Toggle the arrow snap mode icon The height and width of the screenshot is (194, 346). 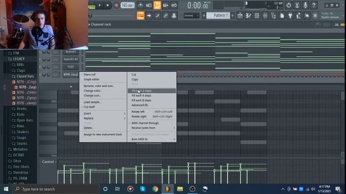coord(149,16)
